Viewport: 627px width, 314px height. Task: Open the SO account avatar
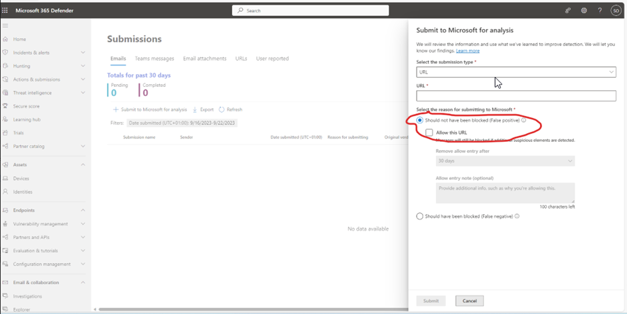(x=616, y=11)
